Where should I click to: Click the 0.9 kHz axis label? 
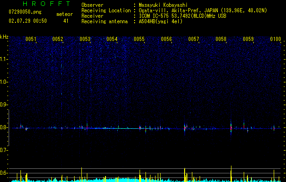coord(4,105)
